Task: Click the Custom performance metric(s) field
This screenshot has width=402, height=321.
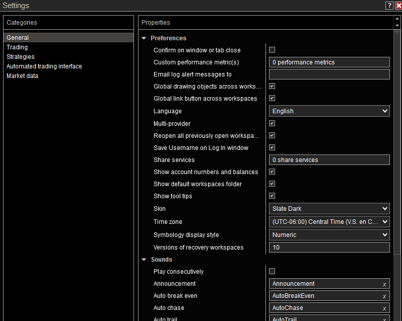Action: [329, 62]
